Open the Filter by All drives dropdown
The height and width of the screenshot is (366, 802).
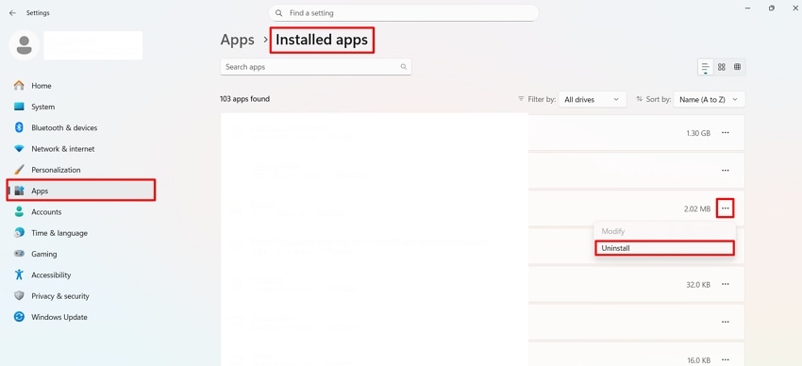pyautogui.click(x=593, y=100)
